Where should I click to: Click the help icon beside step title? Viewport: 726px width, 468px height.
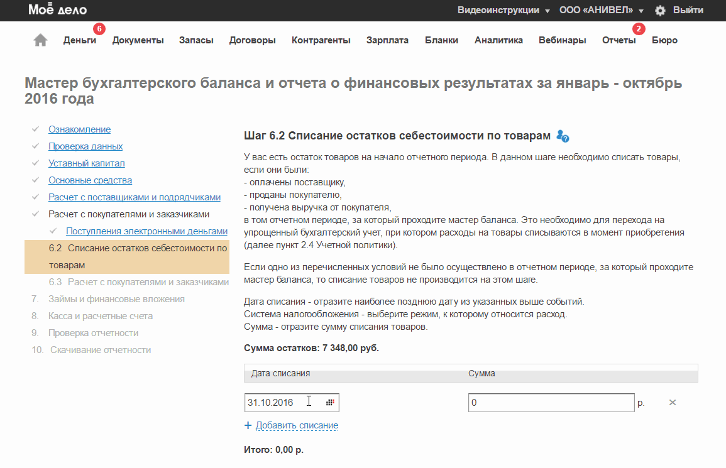click(563, 136)
